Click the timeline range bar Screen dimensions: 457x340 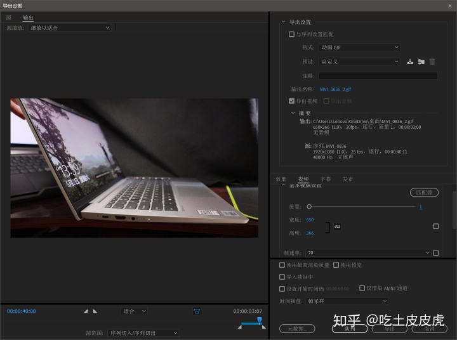250,324
